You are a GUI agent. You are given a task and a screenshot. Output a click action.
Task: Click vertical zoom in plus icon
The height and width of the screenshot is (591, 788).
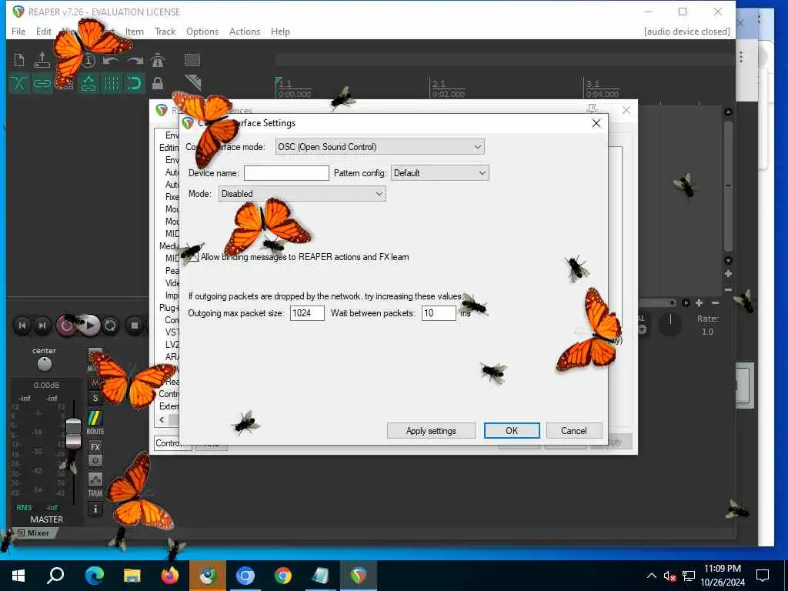click(728, 274)
